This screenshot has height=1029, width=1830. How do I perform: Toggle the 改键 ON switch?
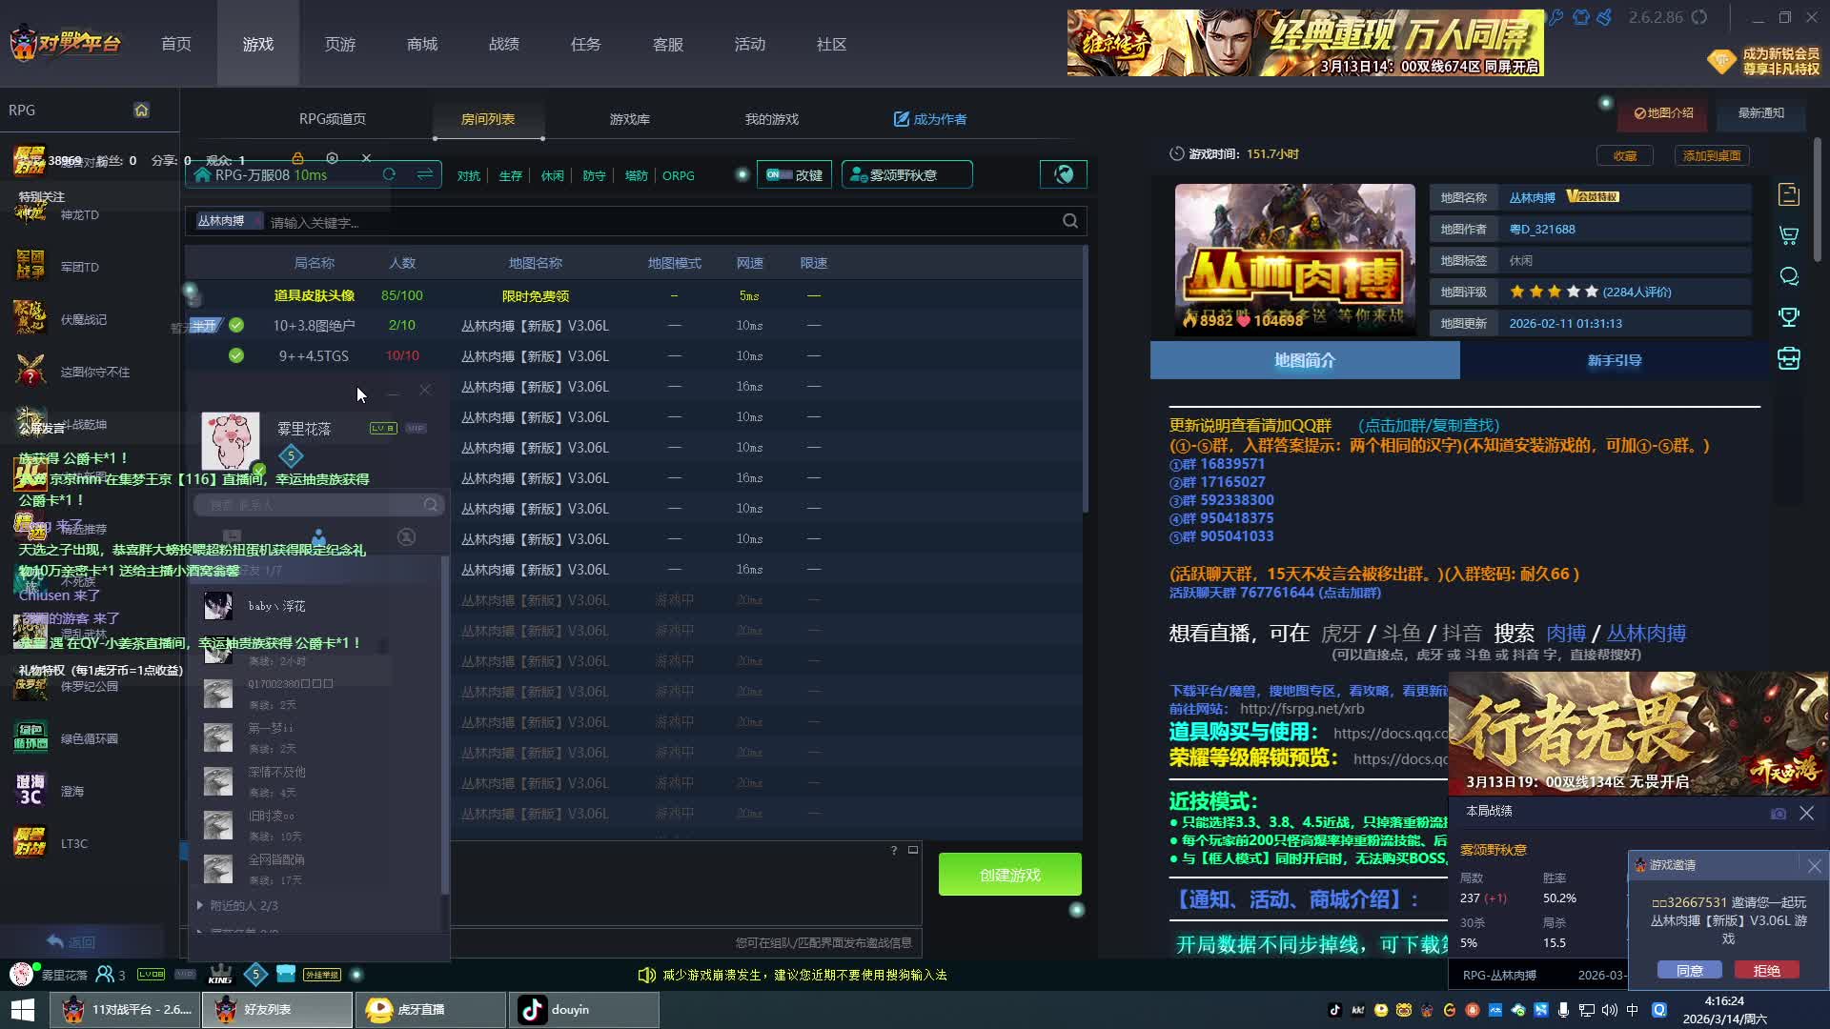tap(779, 174)
